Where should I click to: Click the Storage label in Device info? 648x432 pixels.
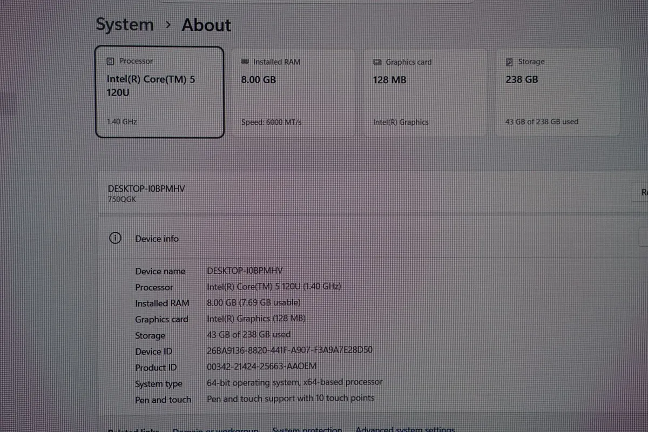(x=150, y=336)
